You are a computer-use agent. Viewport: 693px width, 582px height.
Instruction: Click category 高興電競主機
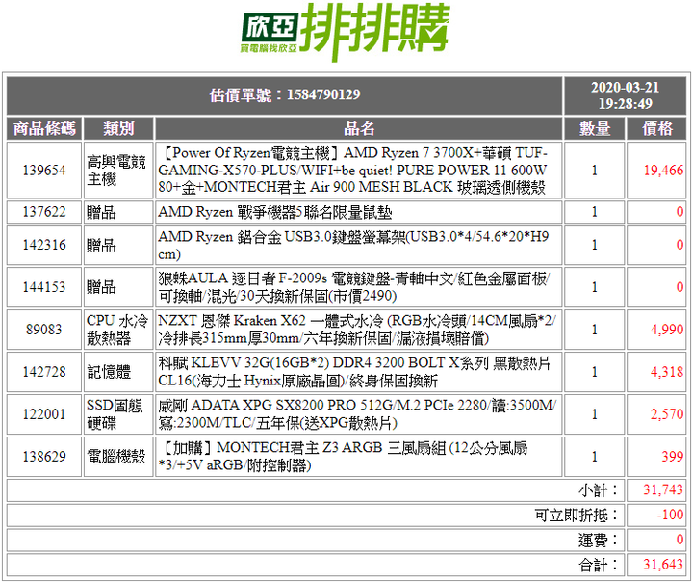point(116,171)
